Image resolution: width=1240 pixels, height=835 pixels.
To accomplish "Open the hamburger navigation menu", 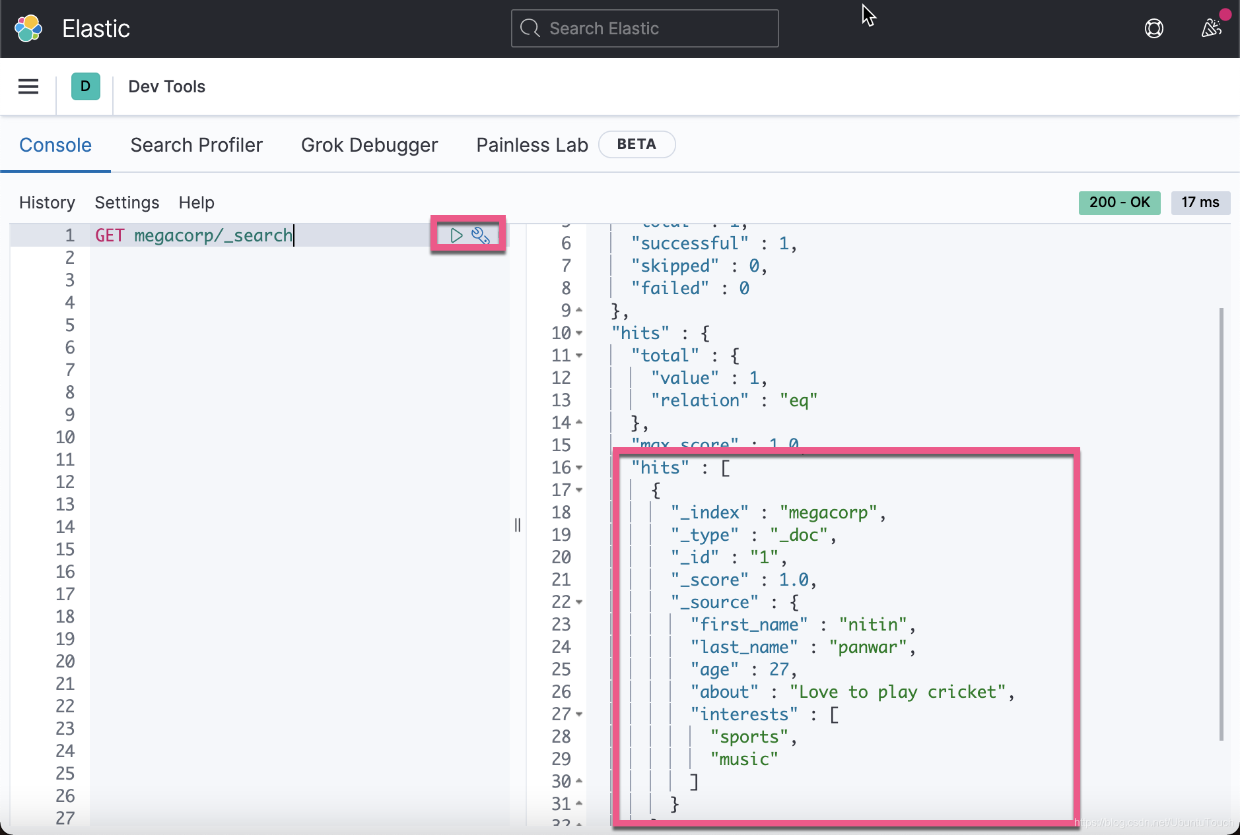I will pyautogui.click(x=28, y=86).
